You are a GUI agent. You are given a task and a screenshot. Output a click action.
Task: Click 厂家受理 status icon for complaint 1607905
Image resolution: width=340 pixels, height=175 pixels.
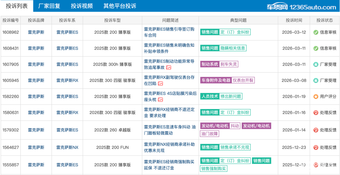pos(316,64)
